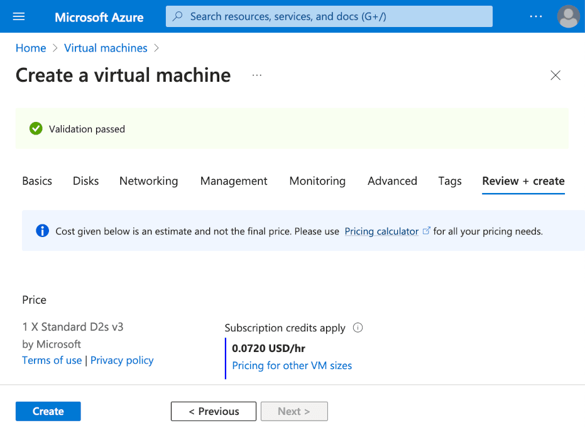Click the subscription credits info icon
Viewport: 585px width, 435px height.
(358, 328)
